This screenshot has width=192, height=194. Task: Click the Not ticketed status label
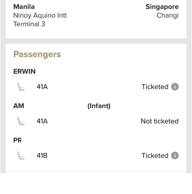[160, 121]
